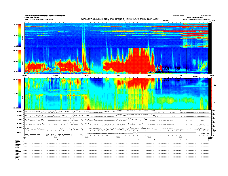Click the topmost ADC line plot under TNR

(x=118, y=112)
